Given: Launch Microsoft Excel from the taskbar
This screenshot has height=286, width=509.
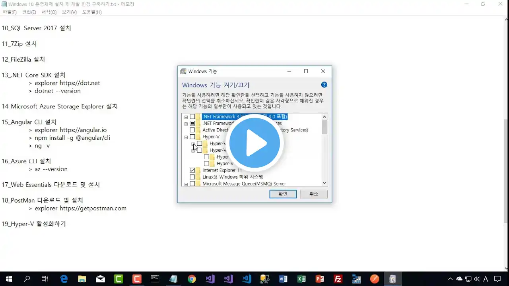Looking at the screenshot, I should [x=301, y=279].
